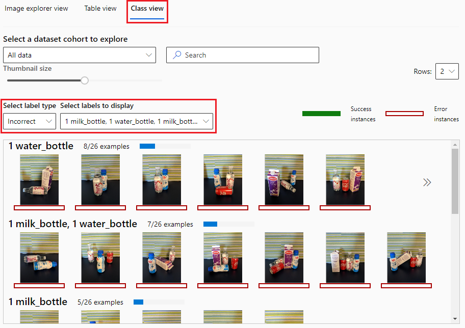Click the vertical scrollbar thumb
This screenshot has height=328, width=465.
click(455, 181)
